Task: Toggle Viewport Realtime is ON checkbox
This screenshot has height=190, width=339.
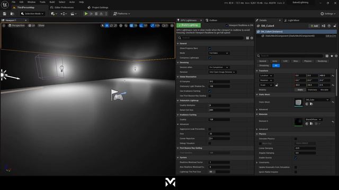Action: [227, 25]
